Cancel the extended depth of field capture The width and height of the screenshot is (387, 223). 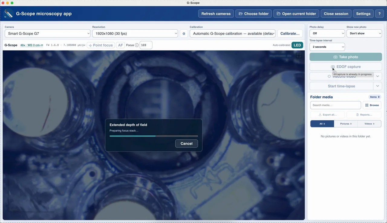tap(187, 144)
